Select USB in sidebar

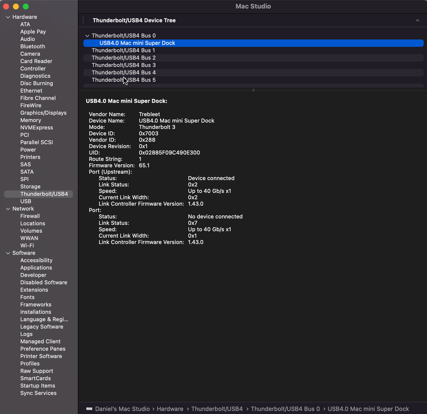(x=26, y=201)
